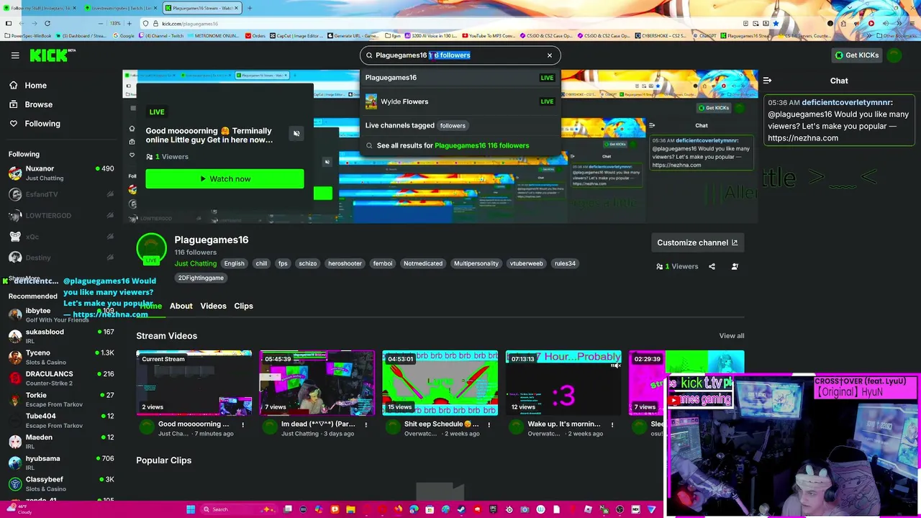Click into the search input field
921x518 pixels.
click(460, 55)
